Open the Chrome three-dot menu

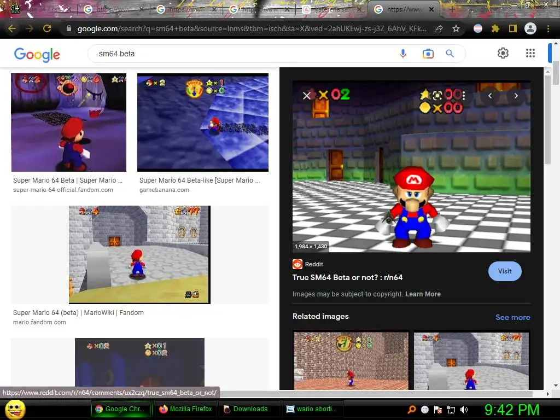[x=548, y=28]
